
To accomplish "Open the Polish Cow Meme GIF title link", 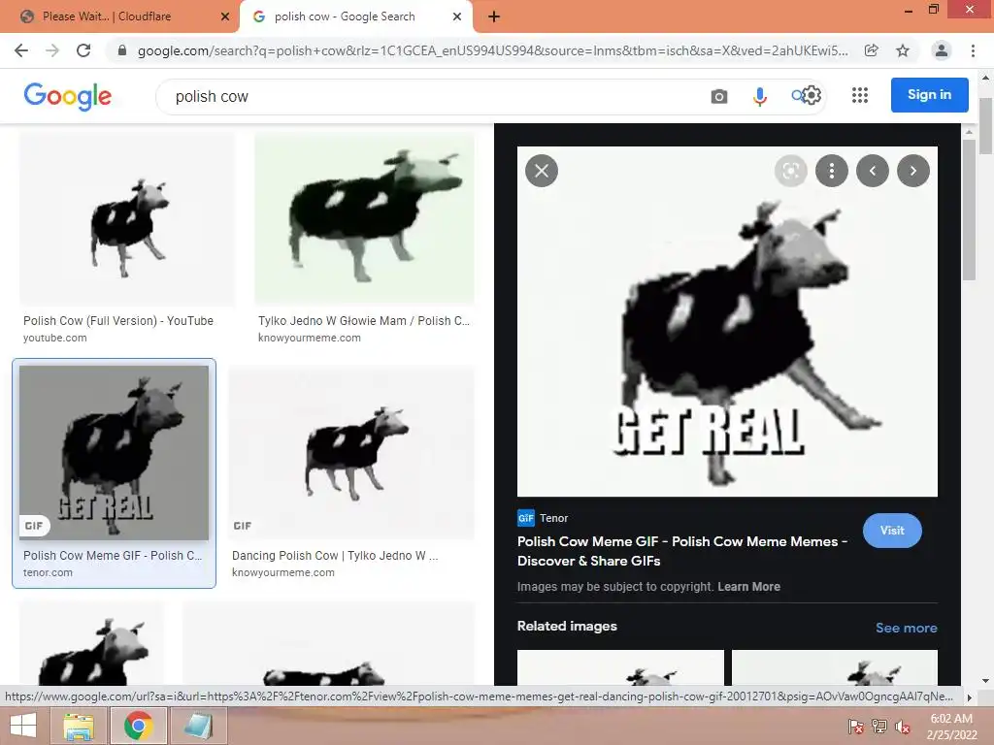I will (x=682, y=551).
